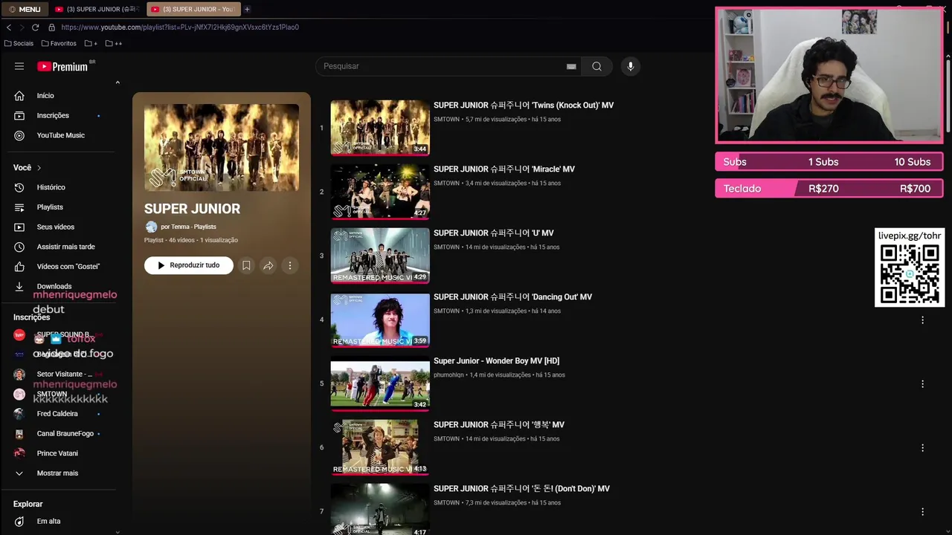Click Reproduzir tudo button
Screen dimensions: 952x535
click(189, 265)
